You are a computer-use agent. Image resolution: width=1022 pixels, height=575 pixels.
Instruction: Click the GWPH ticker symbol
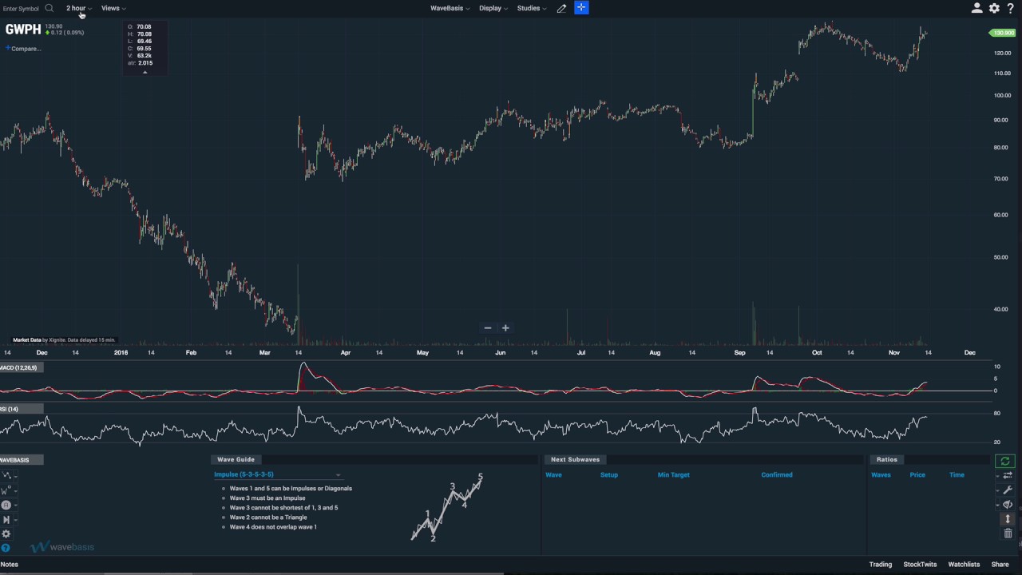click(23, 30)
